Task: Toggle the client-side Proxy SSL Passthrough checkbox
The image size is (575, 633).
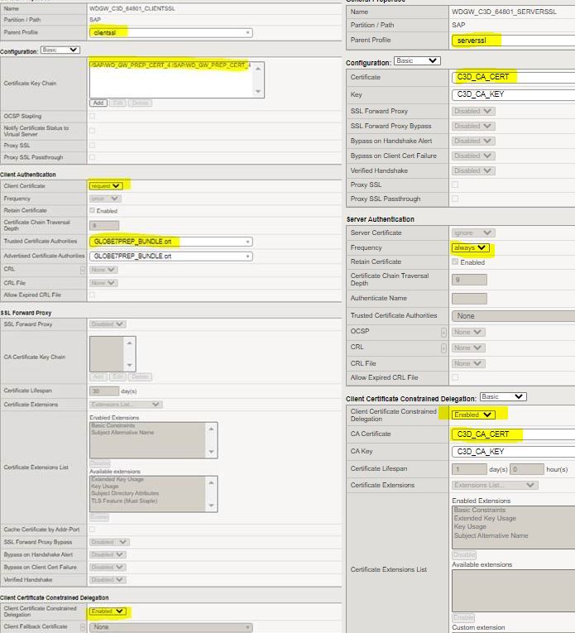Action: pyautogui.click(x=93, y=157)
